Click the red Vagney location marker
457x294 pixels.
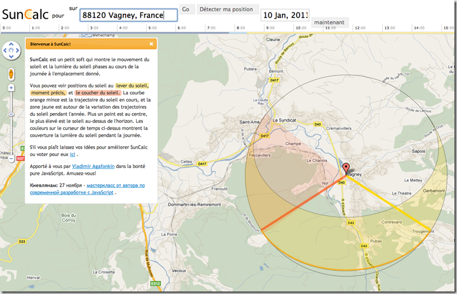346,169
